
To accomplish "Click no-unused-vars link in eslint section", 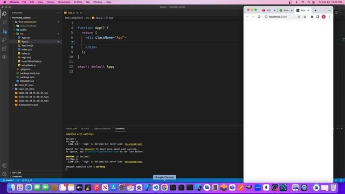I will (x=134, y=144).
